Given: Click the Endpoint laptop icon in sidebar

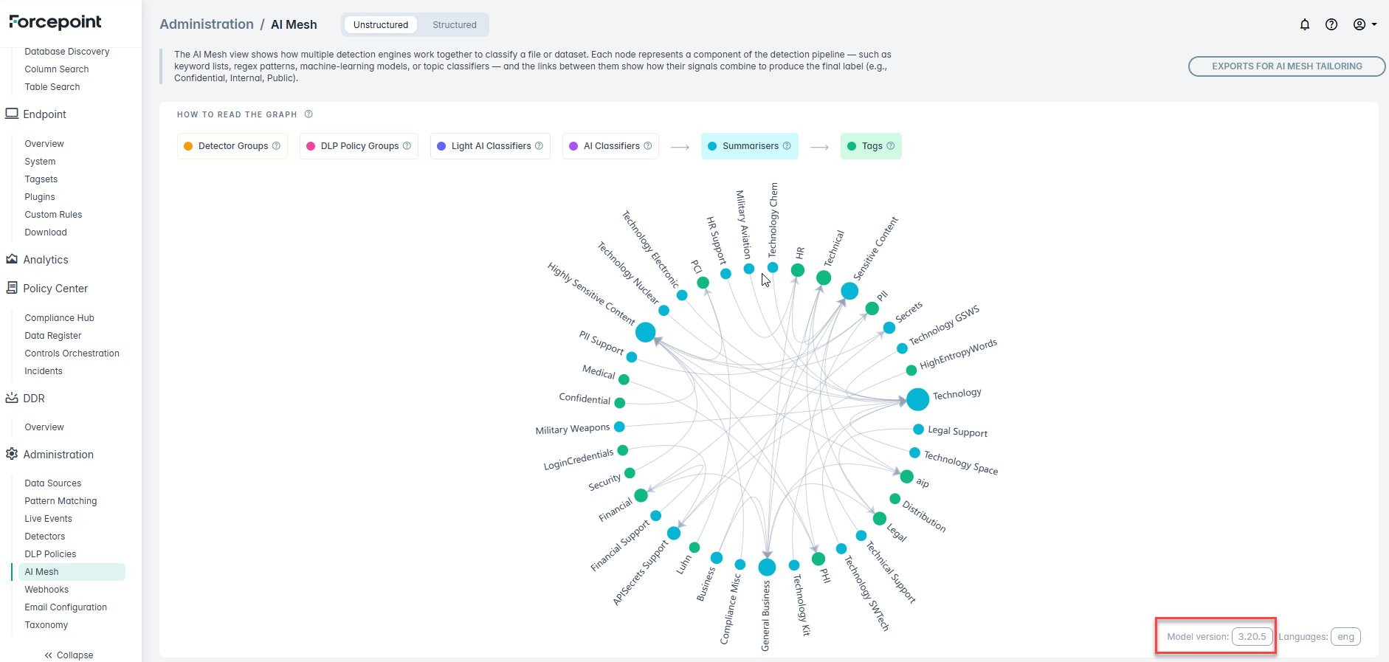Looking at the screenshot, I should point(12,114).
